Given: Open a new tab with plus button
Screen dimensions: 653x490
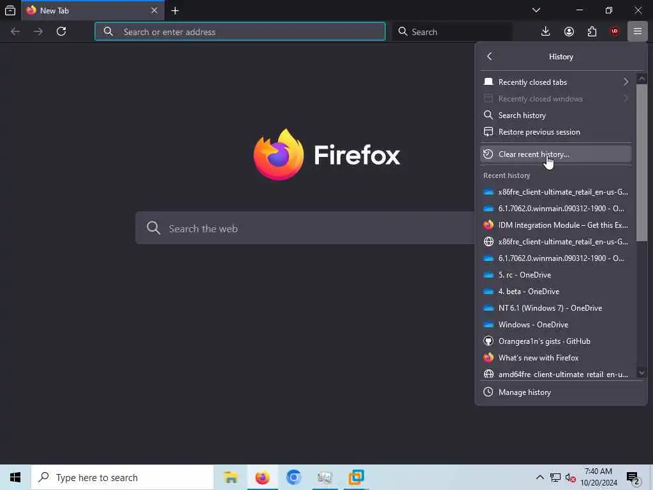Looking at the screenshot, I should tap(175, 10).
